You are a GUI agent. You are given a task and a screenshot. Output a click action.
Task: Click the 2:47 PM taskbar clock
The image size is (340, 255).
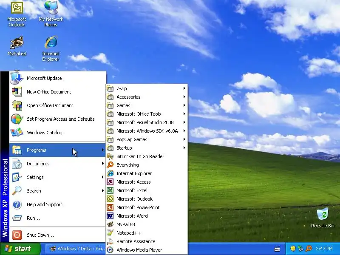(x=324, y=249)
